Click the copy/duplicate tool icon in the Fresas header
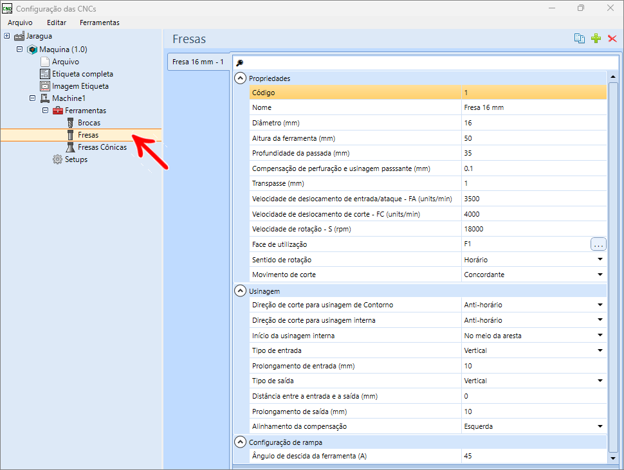This screenshot has height=470, width=624. [580, 38]
